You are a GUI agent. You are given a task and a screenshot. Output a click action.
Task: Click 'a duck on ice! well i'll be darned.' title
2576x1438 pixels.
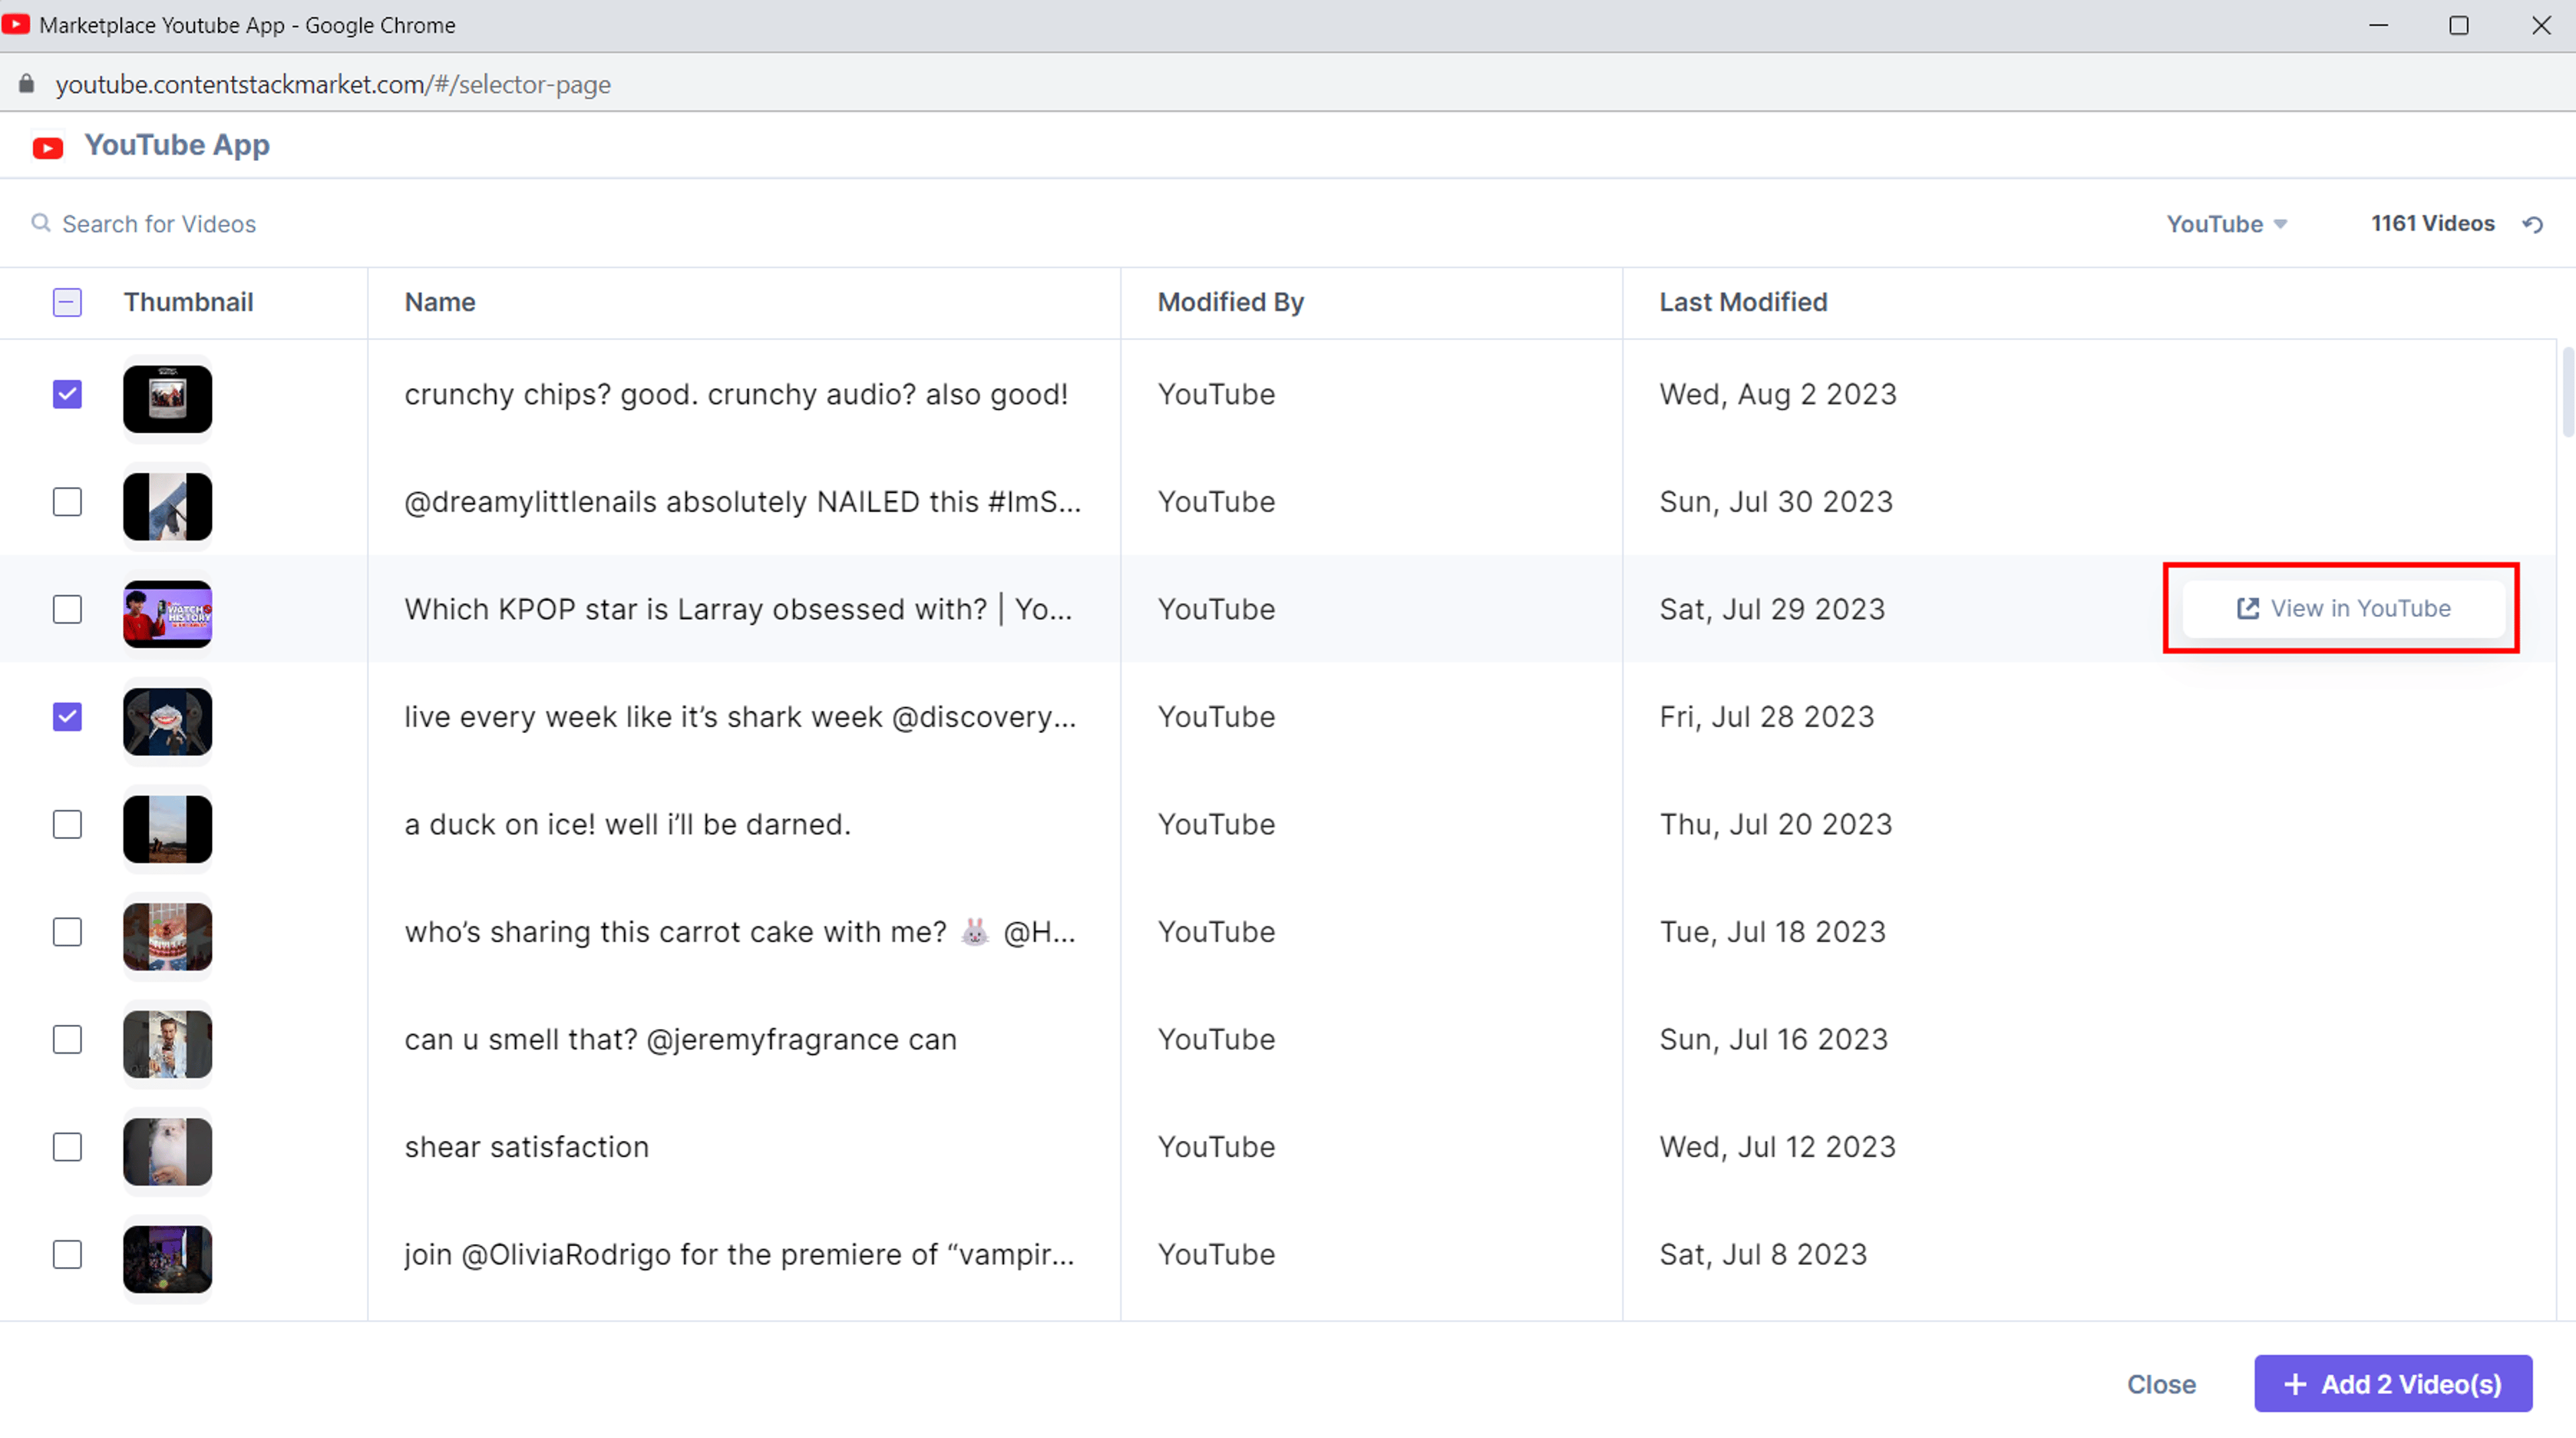627,824
